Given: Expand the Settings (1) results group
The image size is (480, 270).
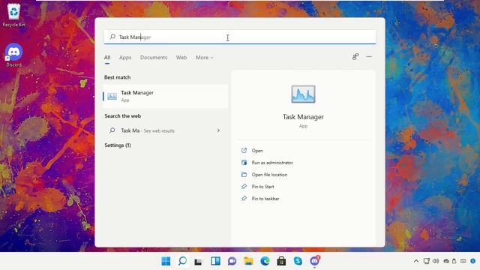Looking at the screenshot, I should [118, 145].
